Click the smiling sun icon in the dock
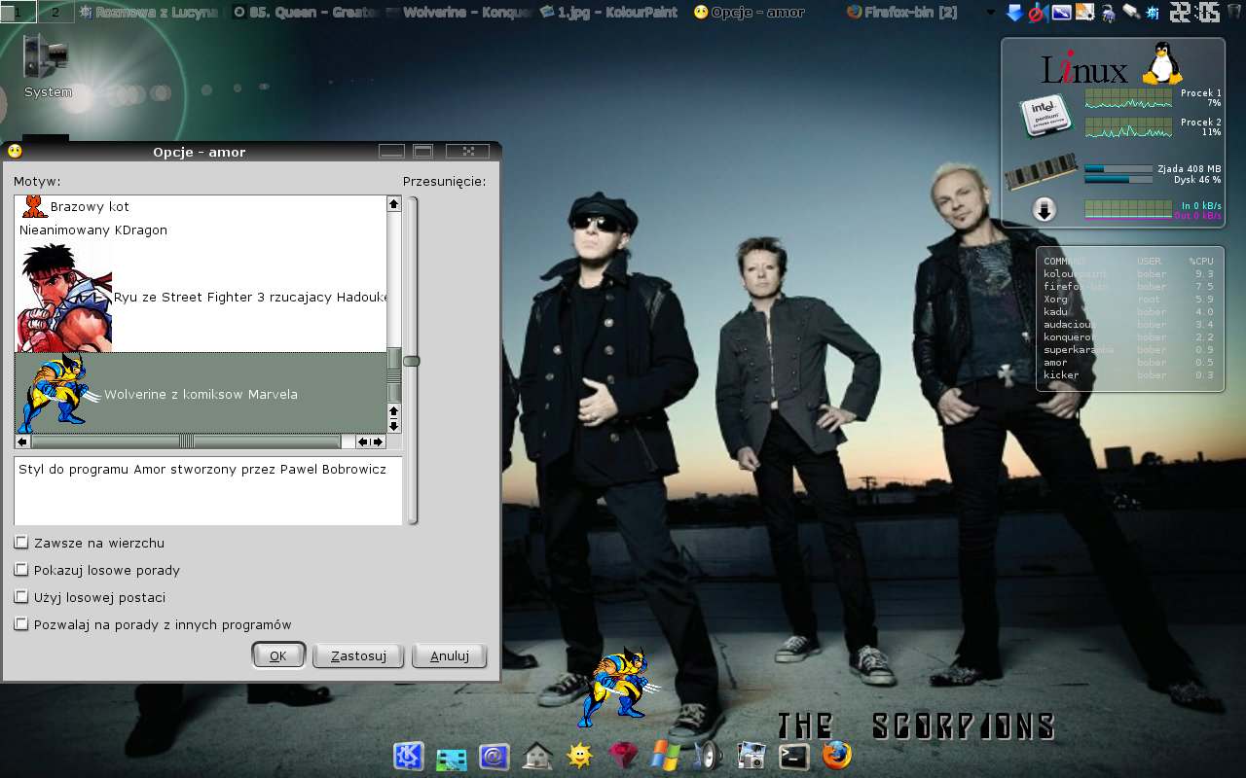The height and width of the screenshot is (778, 1246). [x=580, y=756]
